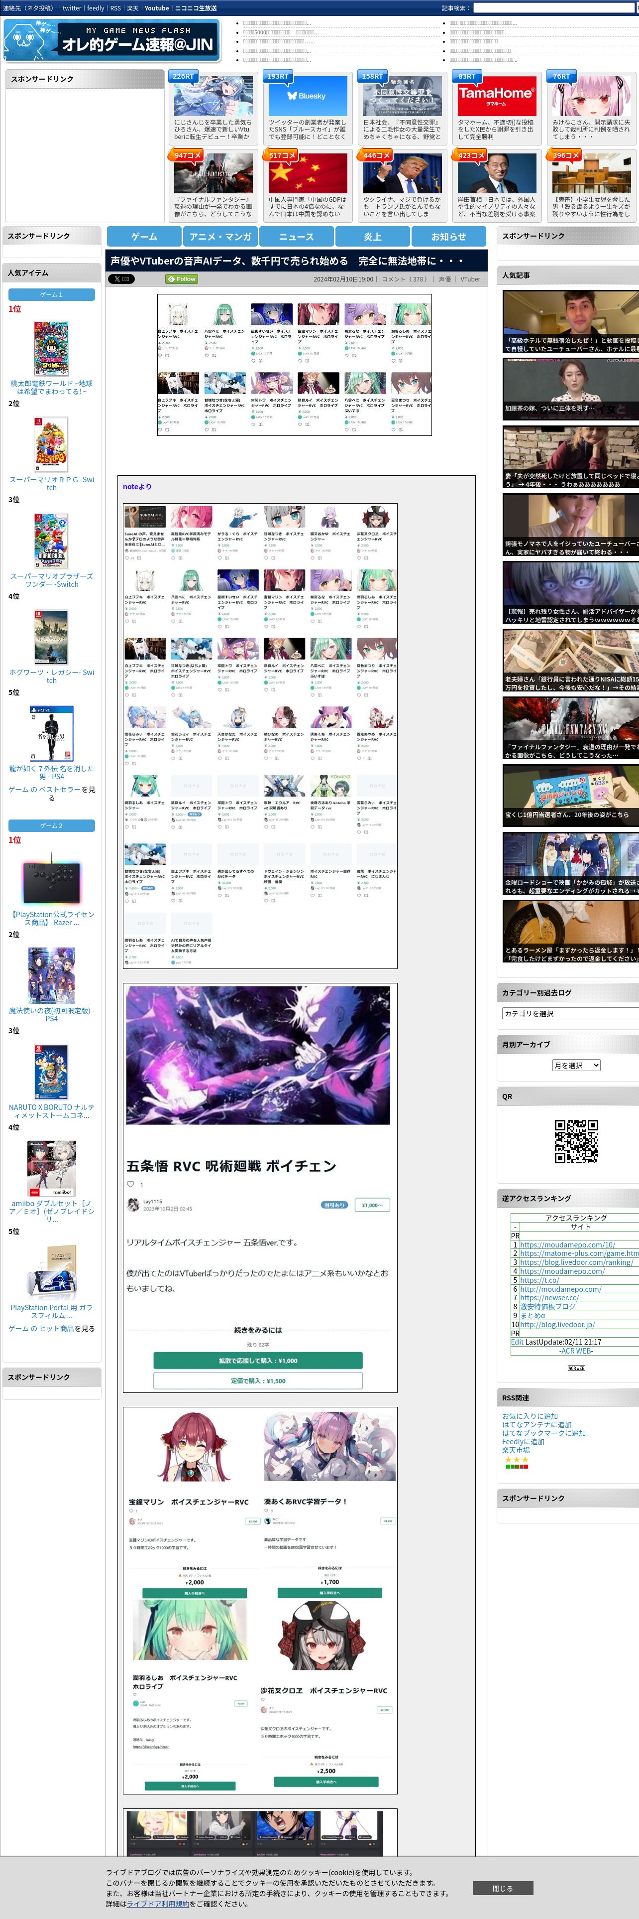
Task: Open the 激安特価板ブログ ranking link
Action: [x=547, y=1307]
